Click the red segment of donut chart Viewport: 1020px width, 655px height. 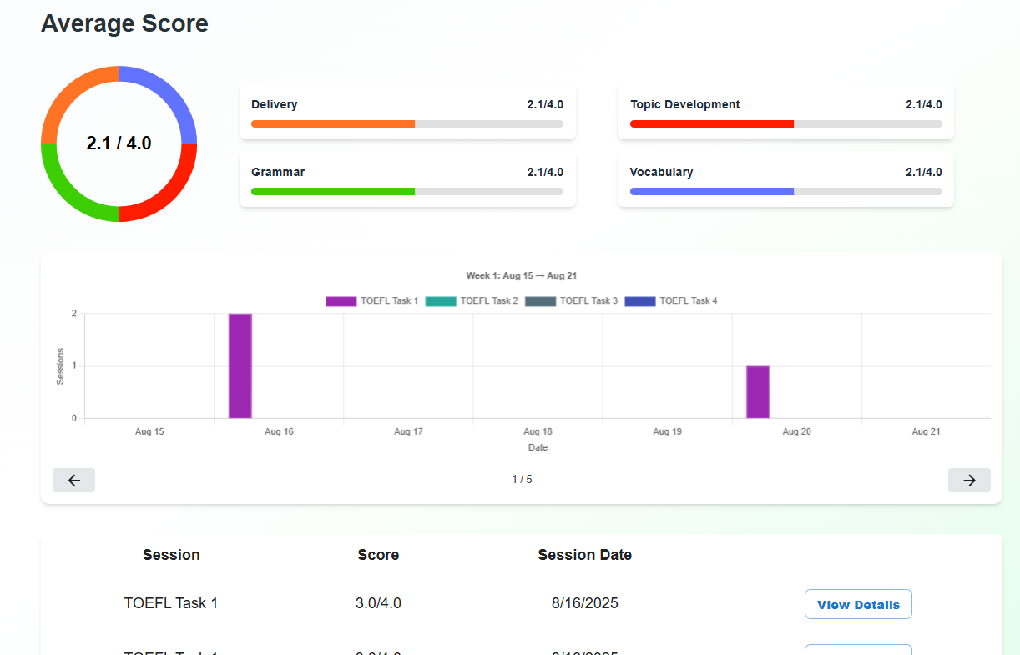[170, 194]
